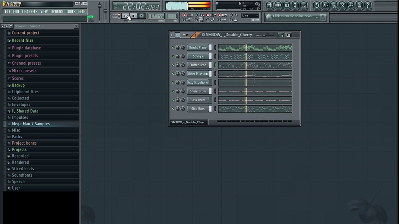Click the song time display
399x224 pixels.
137,6
